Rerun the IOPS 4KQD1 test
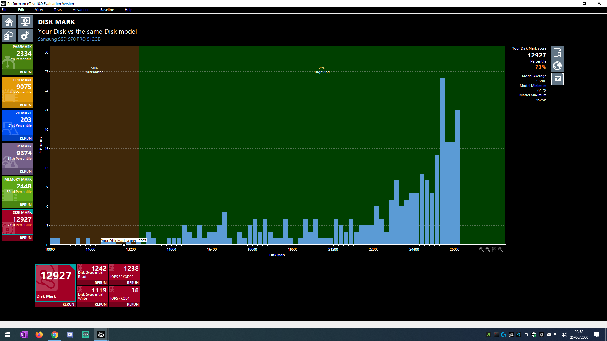Image resolution: width=607 pixels, height=341 pixels. point(133,304)
